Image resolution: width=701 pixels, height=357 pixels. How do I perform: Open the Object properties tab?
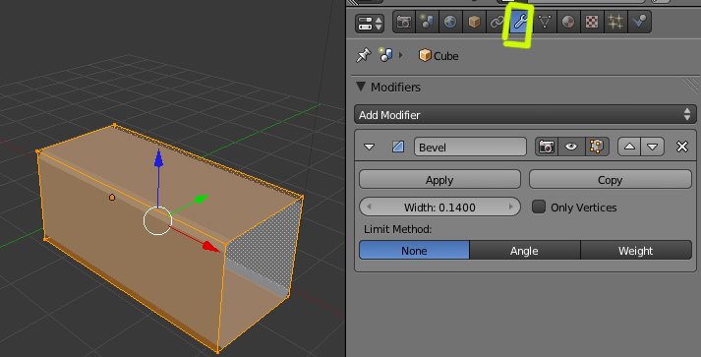(x=474, y=22)
